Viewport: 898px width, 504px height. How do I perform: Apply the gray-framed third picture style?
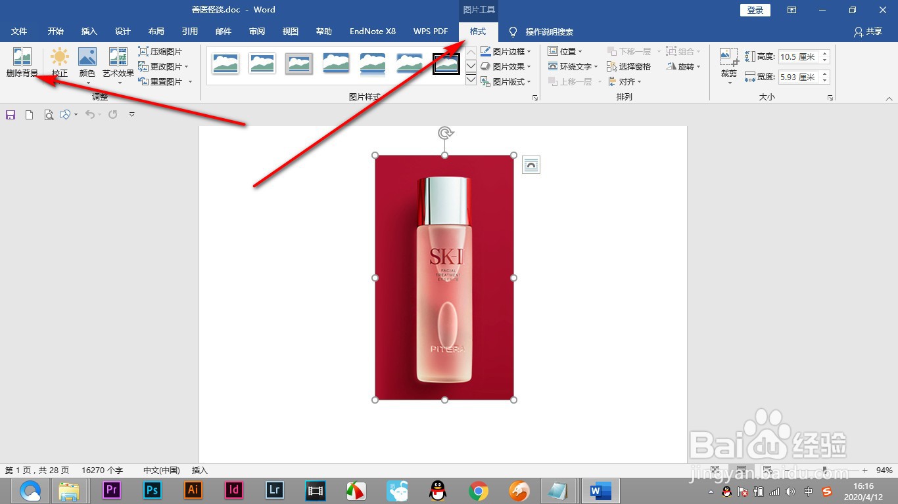point(299,63)
